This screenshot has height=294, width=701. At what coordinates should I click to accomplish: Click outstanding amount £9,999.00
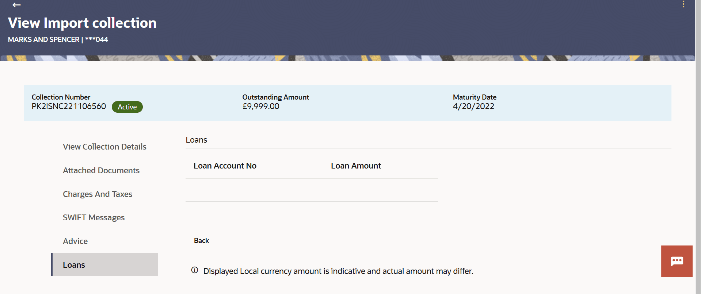(x=261, y=106)
